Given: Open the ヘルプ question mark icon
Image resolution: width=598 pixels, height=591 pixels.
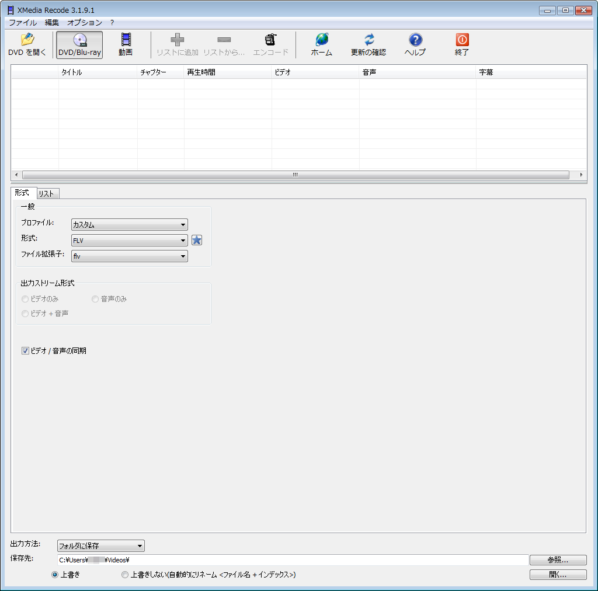Looking at the screenshot, I should [415, 44].
